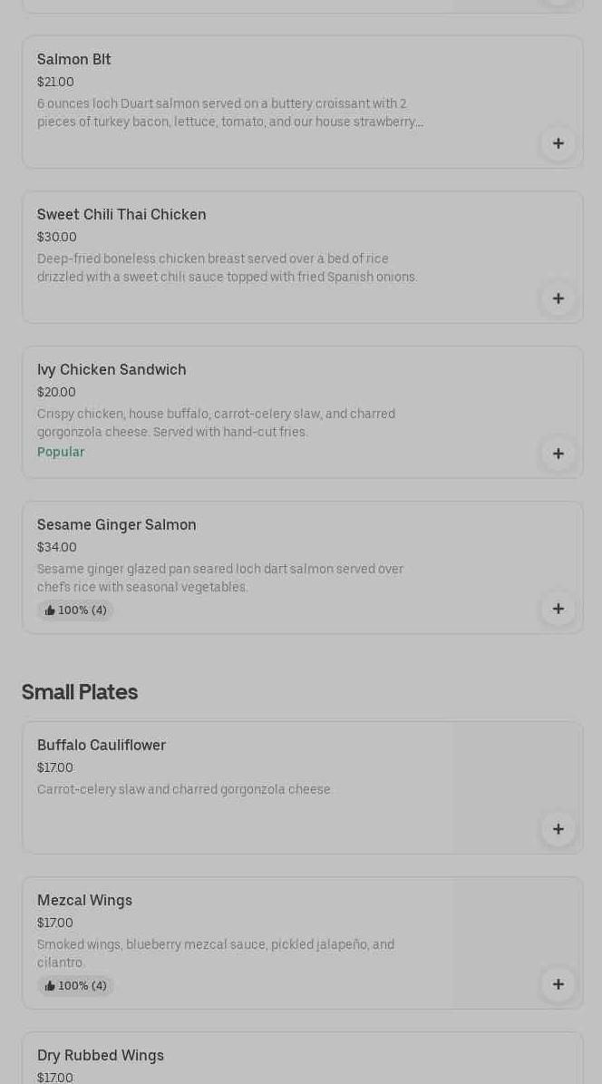This screenshot has width=602, height=1084.
Task: Open Salmon Blt item details
Action: pos(74,60)
